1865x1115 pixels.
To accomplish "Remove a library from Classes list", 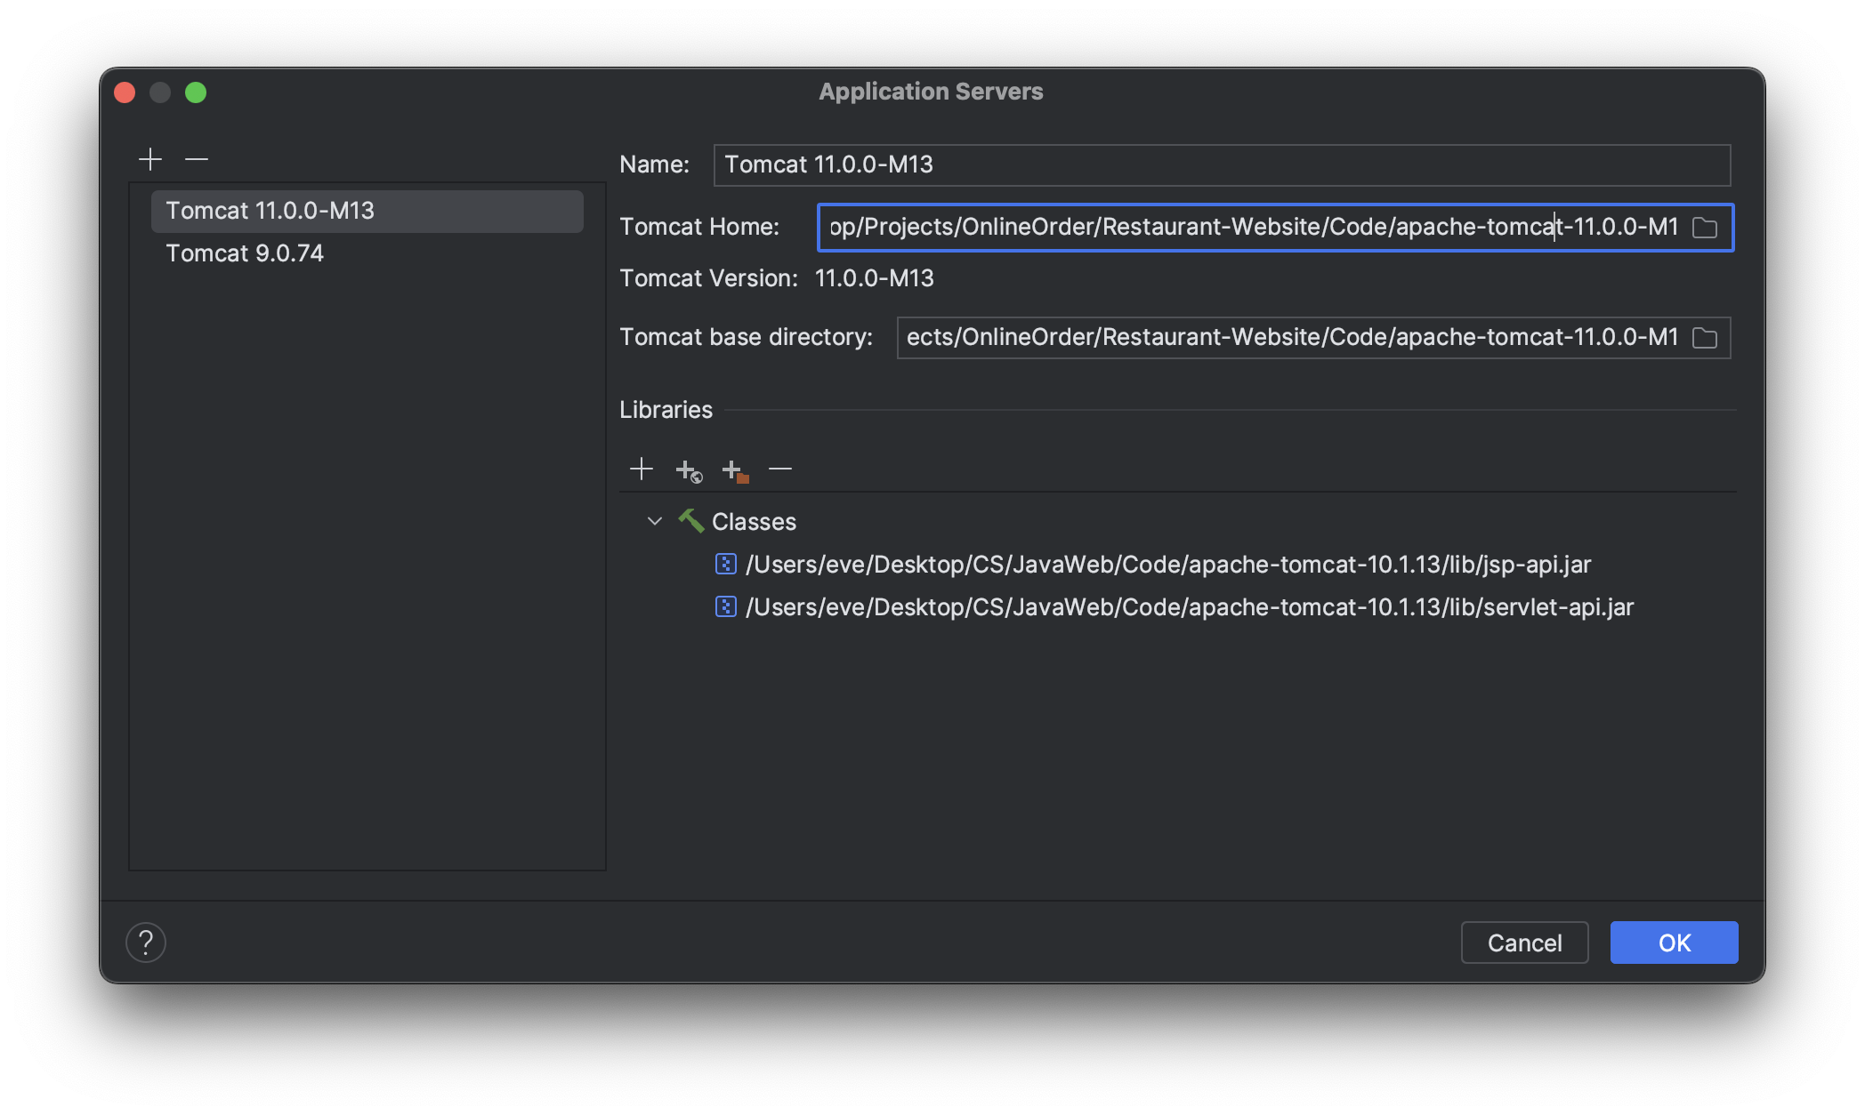I will (780, 469).
